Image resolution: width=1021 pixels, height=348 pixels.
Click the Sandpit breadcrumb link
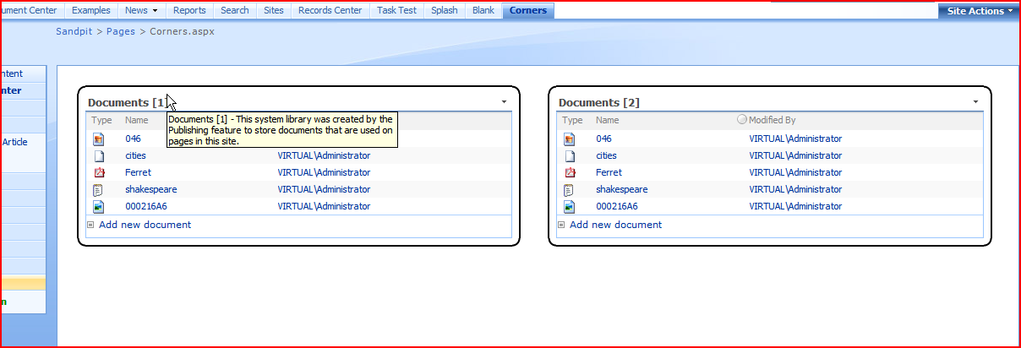click(74, 31)
